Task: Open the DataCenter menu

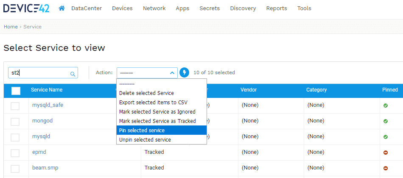Action: [87, 8]
